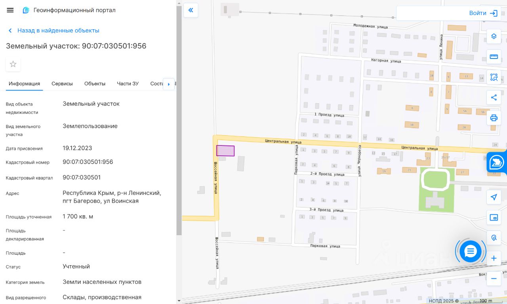The width and height of the screenshot is (507, 304).
Task: Click cadastral quarter value 90:07:030501
Action: click(82, 177)
